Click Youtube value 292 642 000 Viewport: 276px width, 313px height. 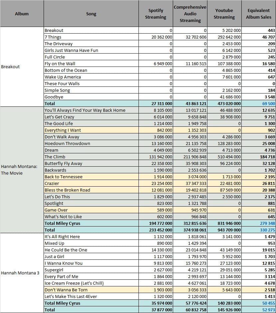coord(224,37)
